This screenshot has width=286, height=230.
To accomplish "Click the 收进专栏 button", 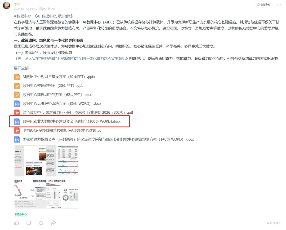I will 263,5.
